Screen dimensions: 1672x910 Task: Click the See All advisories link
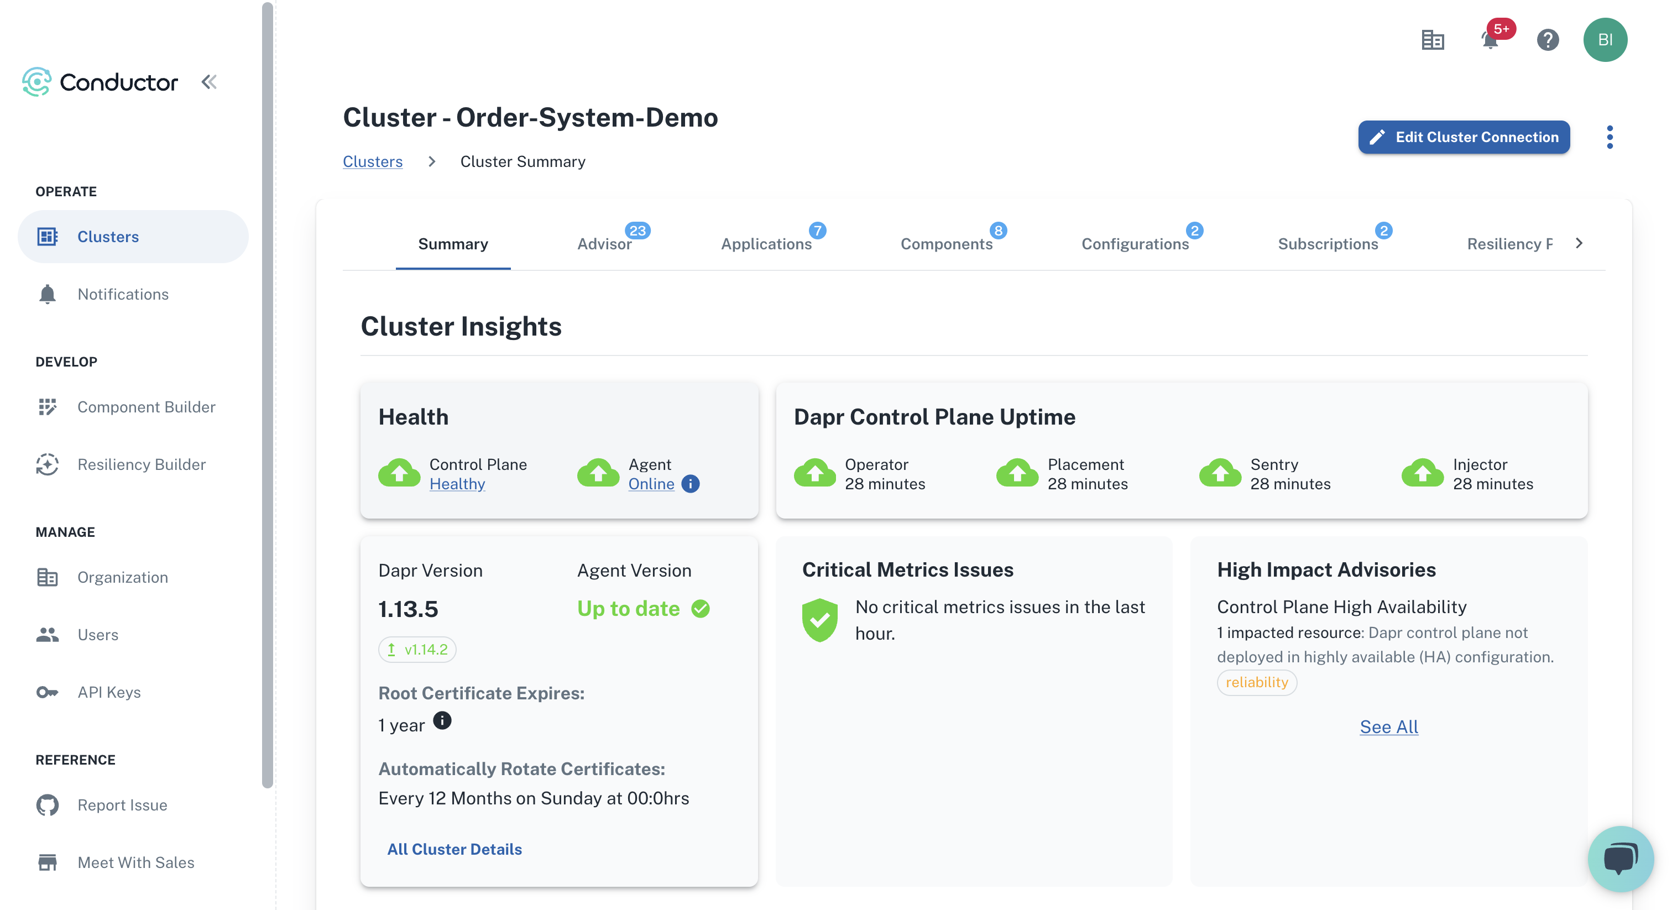(1389, 726)
